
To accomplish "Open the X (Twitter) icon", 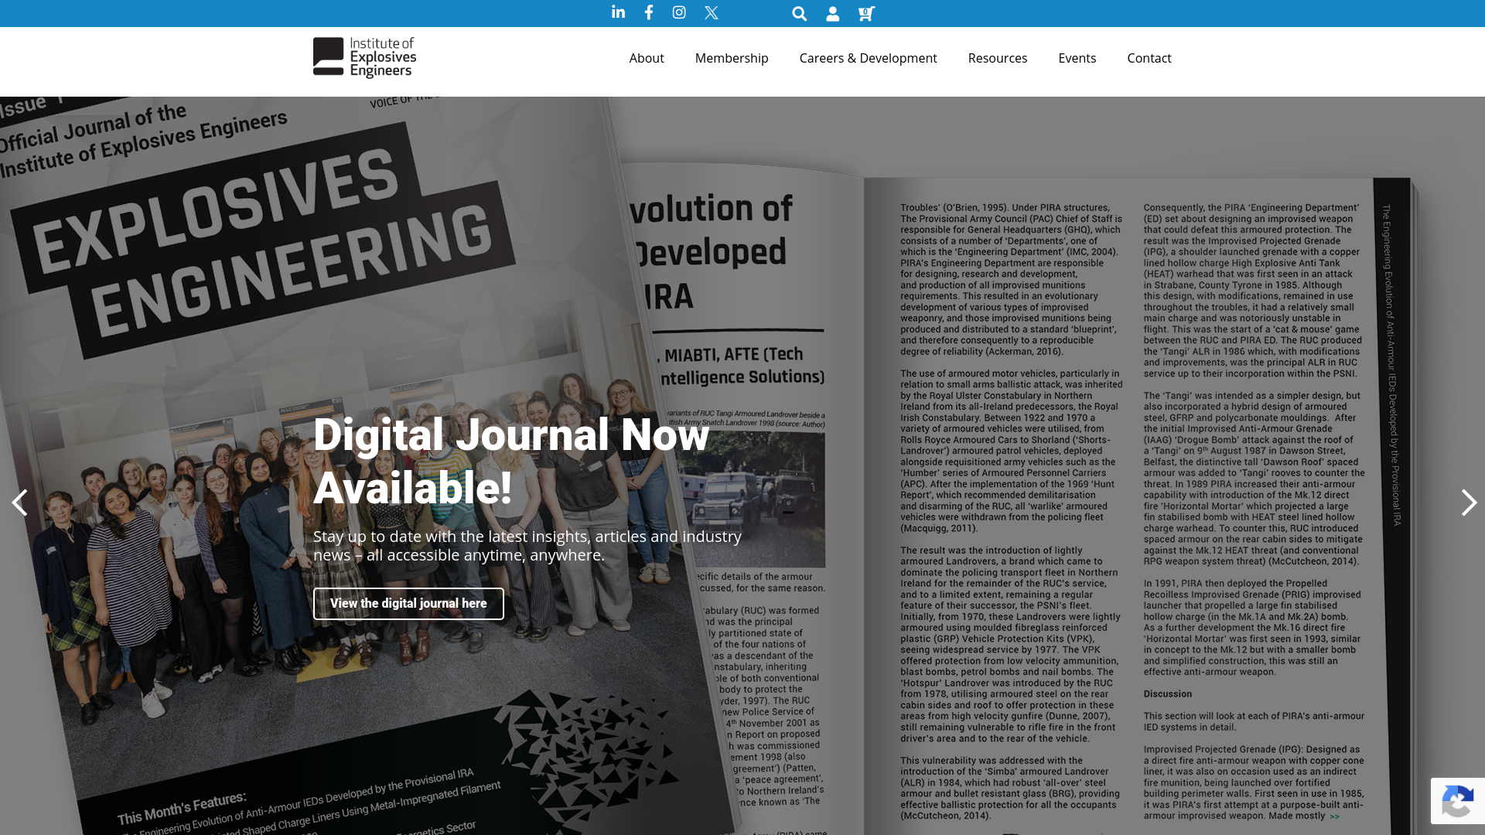I will [712, 13].
